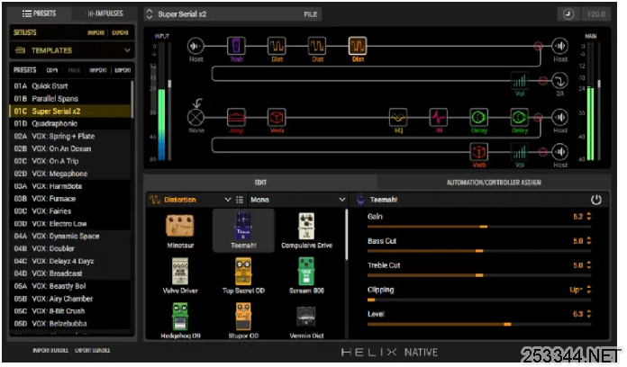Choose the Scream 808 pedal
The image size is (627, 367).
(x=306, y=275)
